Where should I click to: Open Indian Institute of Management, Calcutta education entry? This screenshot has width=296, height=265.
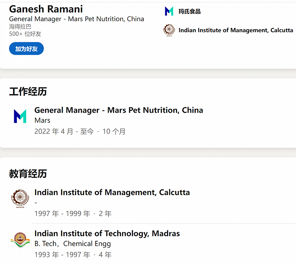112,192
